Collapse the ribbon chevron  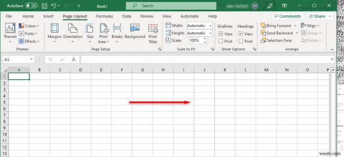point(332,50)
